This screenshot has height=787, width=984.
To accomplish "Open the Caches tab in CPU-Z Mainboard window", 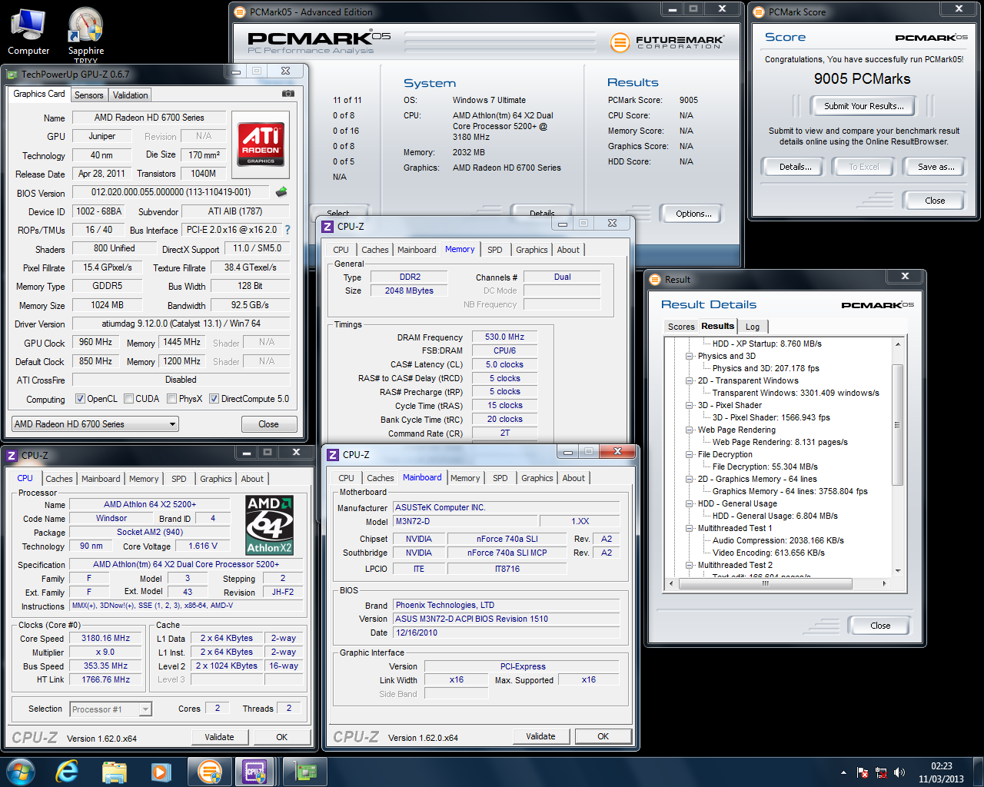I will (x=380, y=478).
